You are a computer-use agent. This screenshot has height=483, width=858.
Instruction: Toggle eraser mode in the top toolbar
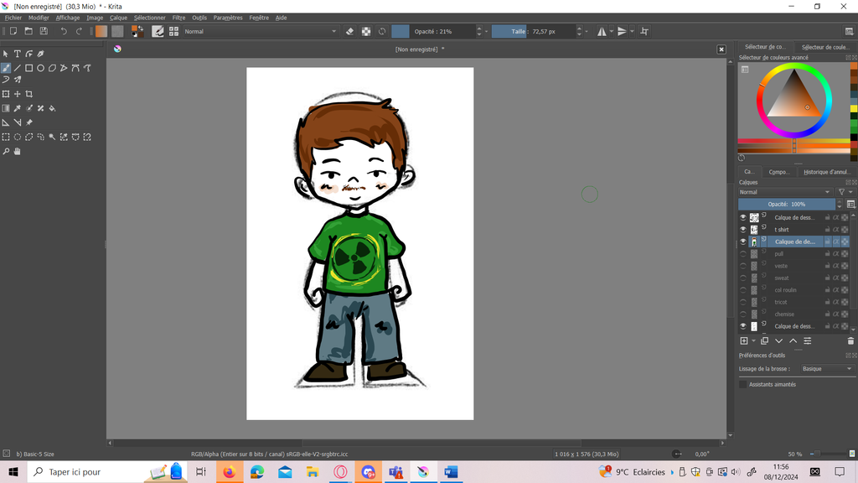(x=350, y=31)
